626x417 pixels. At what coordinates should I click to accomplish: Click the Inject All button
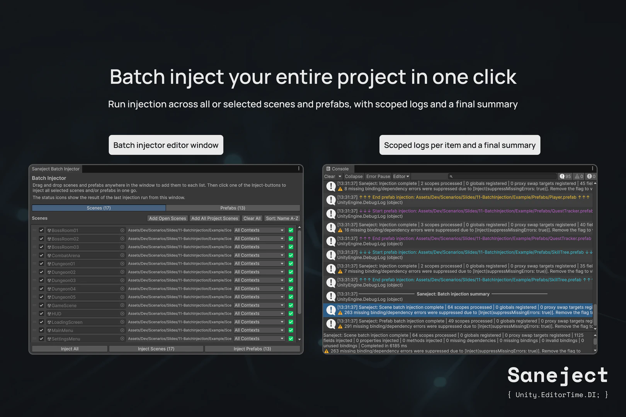pos(69,349)
